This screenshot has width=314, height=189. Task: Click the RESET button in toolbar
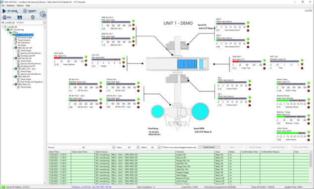tap(30, 11)
